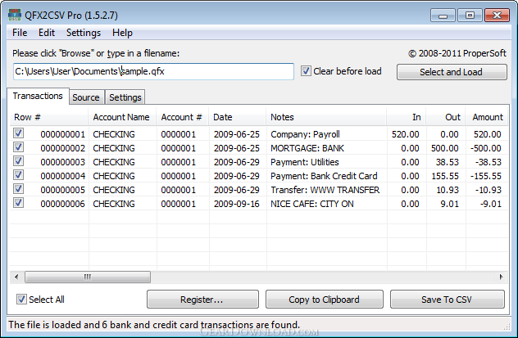Viewport: 518px width, 338px height.
Task: Click the -500.00 amount cell
Action: tap(485, 148)
